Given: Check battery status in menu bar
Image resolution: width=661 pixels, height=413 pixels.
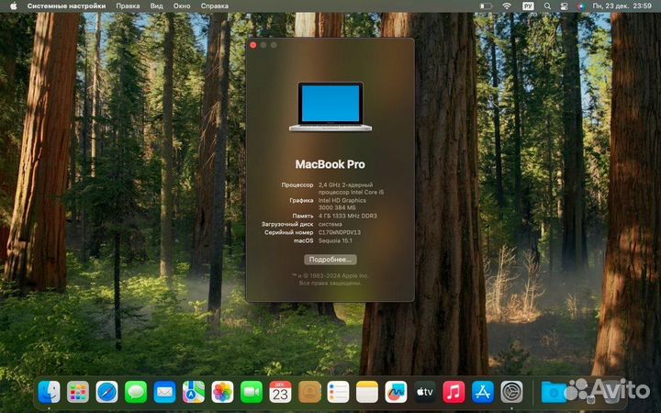Looking at the screenshot, I should click(x=486, y=6).
